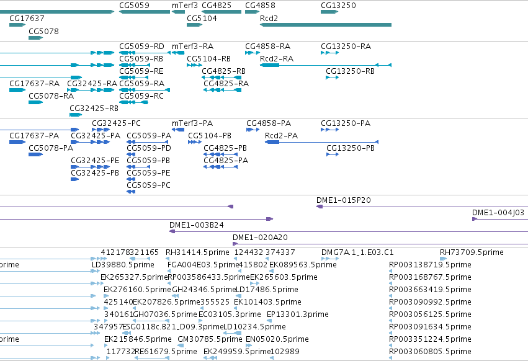Click the RP003168767.5prime EST label
This screenshot has width=528, height=361.
[x=430, y=277]
